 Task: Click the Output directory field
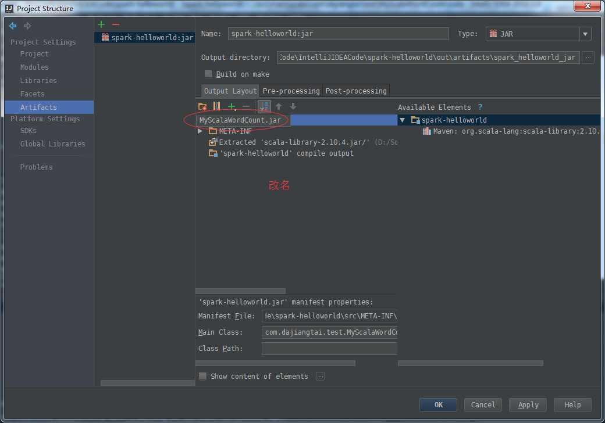pyautogui.click(x=428, y=58)
